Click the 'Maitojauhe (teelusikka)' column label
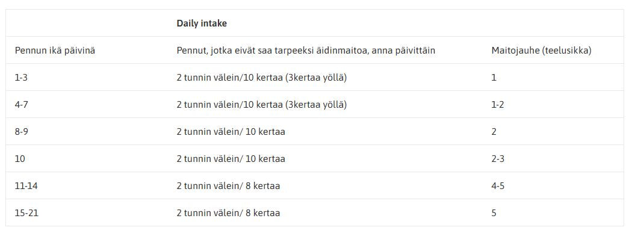 [x=541, y=51]
